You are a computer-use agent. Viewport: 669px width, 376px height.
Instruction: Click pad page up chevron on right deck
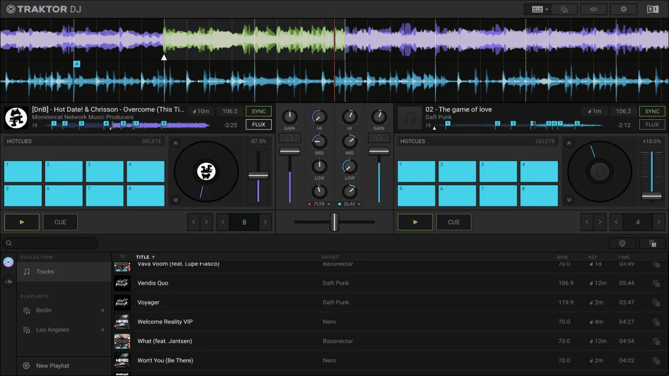pos(569,143)
